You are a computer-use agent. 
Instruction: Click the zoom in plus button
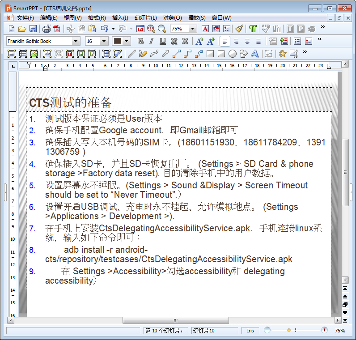[x=324, y=330]
